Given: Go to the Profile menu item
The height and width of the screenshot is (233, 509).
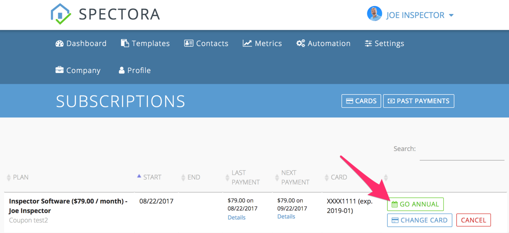Looking at the screenshot, I should tap(135, 70).
